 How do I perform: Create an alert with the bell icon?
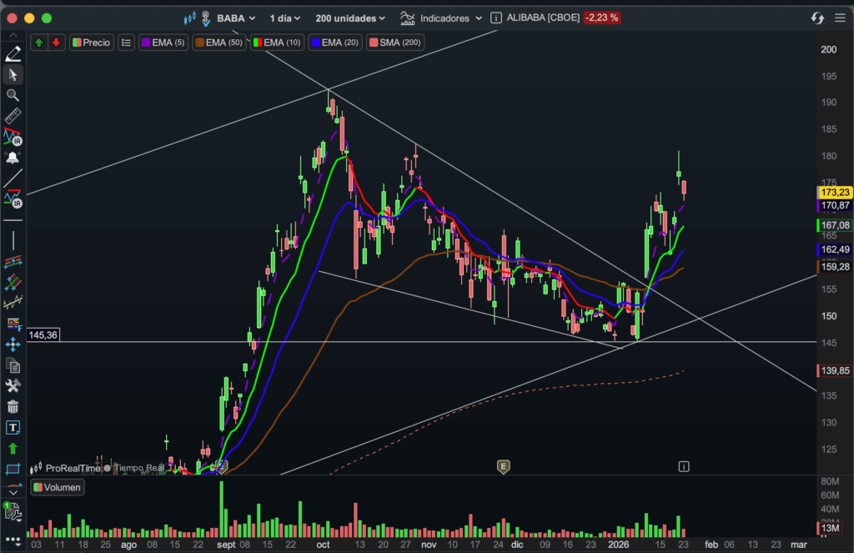13,157
